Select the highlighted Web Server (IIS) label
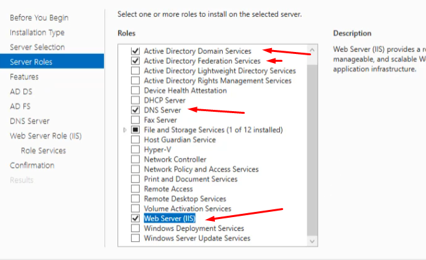The image size is (426, 260). 169,218
